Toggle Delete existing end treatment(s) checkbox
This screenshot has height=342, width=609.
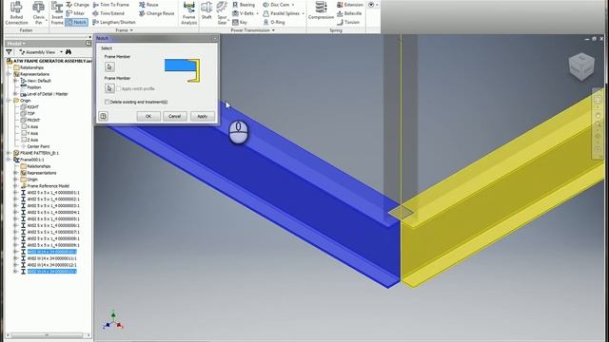click(107, 102)
